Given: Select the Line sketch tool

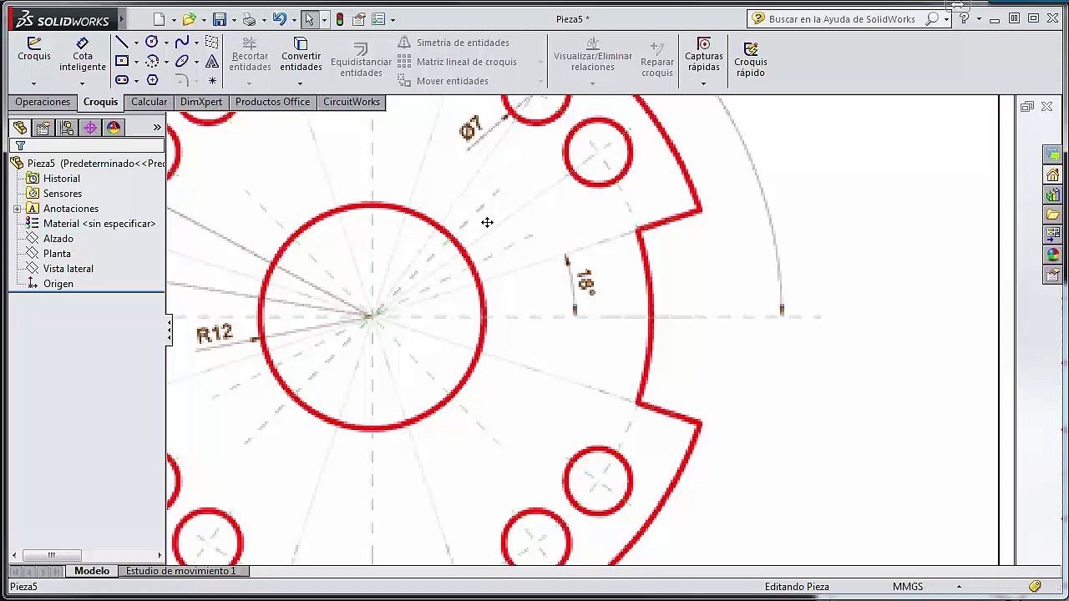Looking at the screenshot, I should [122, 42].
